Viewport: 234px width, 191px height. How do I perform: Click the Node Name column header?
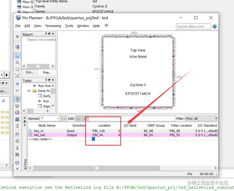coord(47,126)
